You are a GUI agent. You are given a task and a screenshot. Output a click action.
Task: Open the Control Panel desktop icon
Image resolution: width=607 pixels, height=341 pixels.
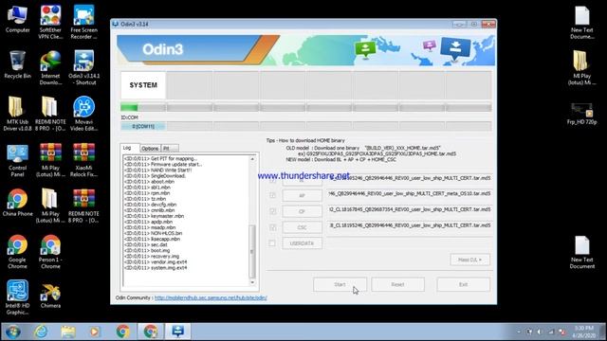pyautogui.click(x=17, y=160)
